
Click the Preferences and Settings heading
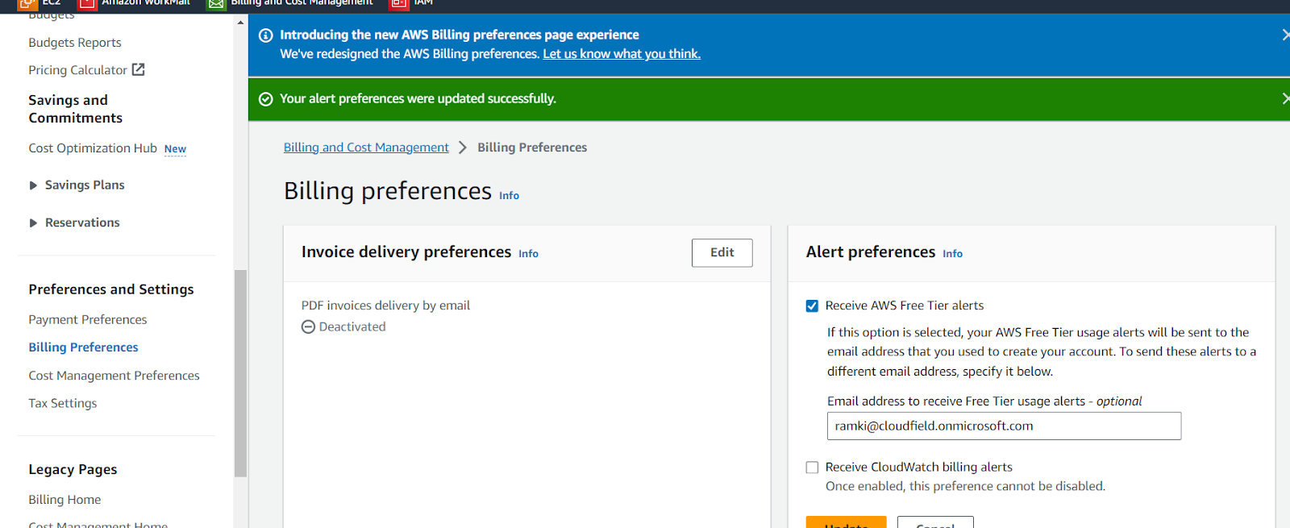(x=111, y=289)
